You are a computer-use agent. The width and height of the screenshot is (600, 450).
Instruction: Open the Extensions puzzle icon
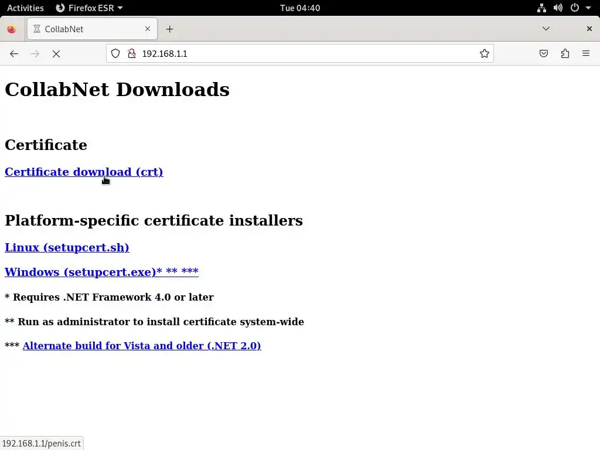pyautogui.click(x=565, y=53)
